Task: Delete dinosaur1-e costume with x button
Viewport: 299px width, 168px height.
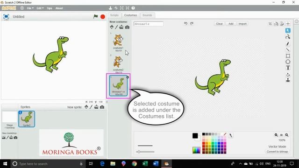Action: (x=128, y=77)
